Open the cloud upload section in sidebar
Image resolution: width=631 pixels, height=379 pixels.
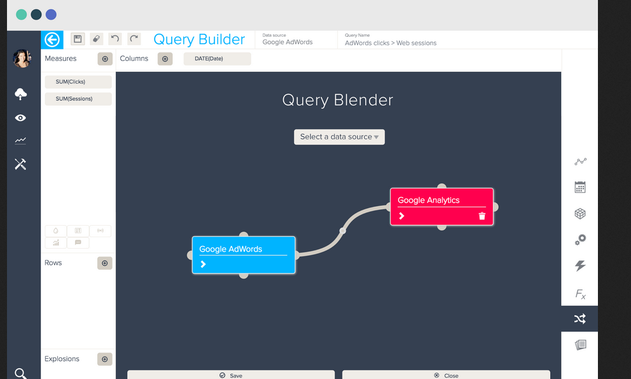click(x=20, y=94)
